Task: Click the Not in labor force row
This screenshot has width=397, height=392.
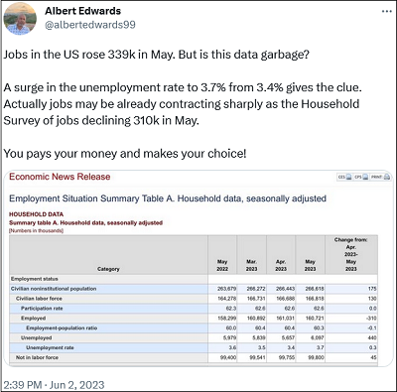Action: [x=194, y=357]
